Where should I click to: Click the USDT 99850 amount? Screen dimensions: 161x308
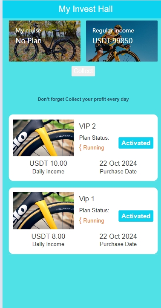click(112, 41)
